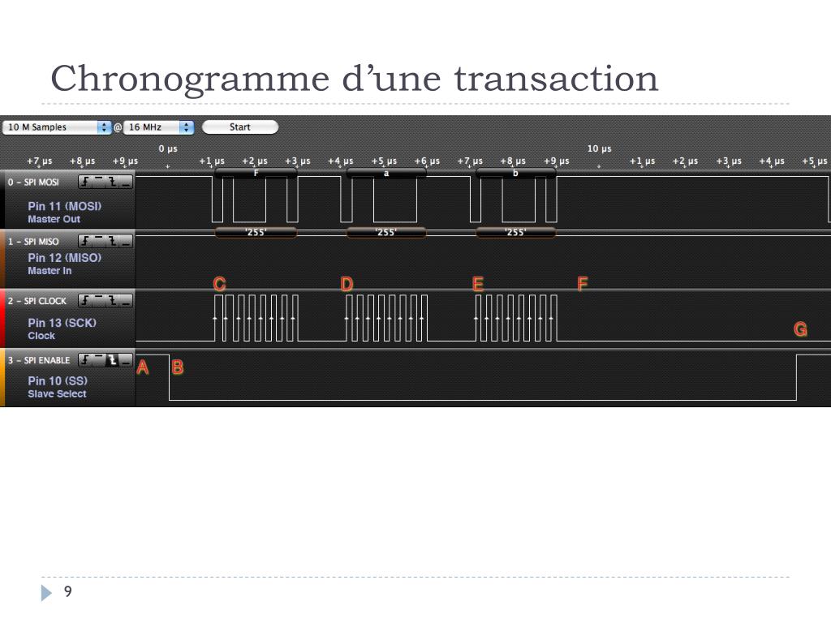Set low level trigger on SPI ENABLE
This screenshot has width=831, height=623.
click(x=126, y=360)
